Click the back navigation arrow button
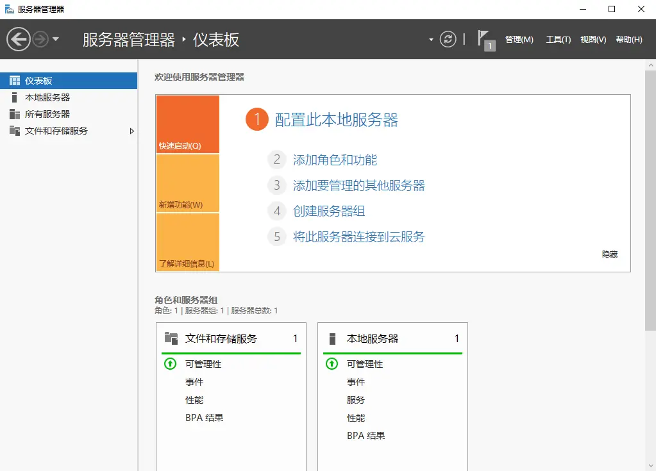Image resolution: width=656 pixels, height=471 pixels. pyautogui.click(x=19, y=39)
